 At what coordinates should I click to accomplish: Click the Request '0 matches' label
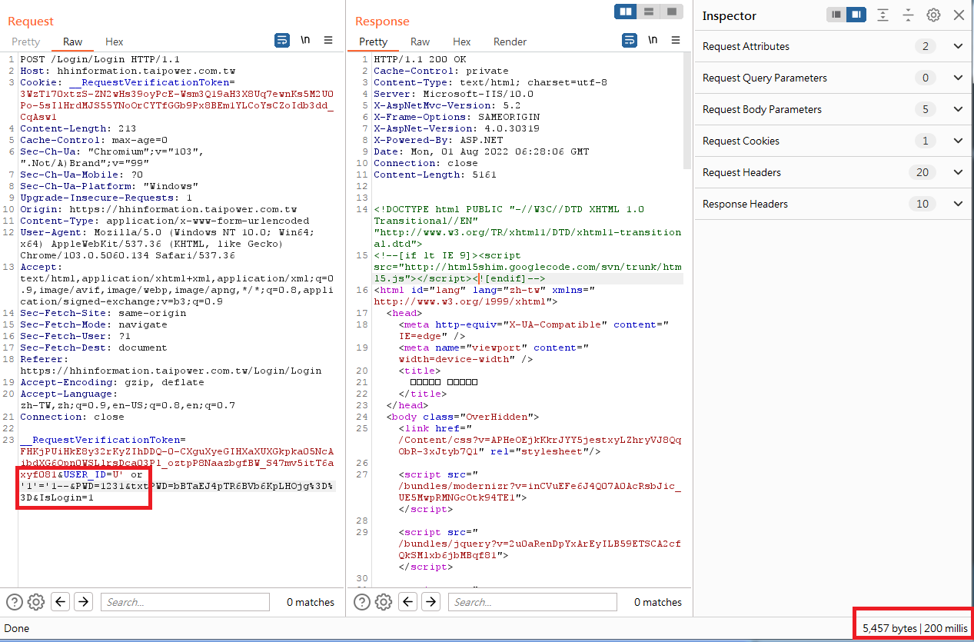[x=311, y=602]
